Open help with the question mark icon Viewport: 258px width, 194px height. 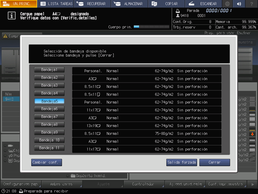(252, 3)
